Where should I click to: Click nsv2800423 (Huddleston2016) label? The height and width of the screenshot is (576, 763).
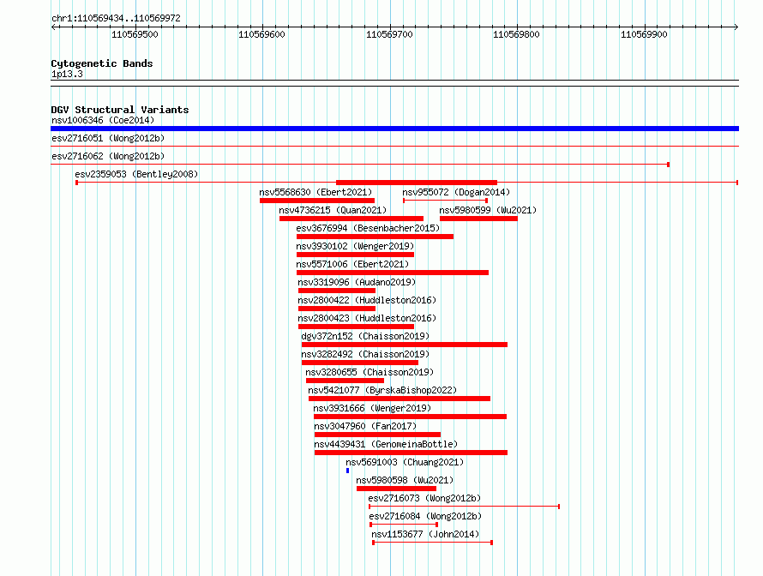tap(367, 318)
